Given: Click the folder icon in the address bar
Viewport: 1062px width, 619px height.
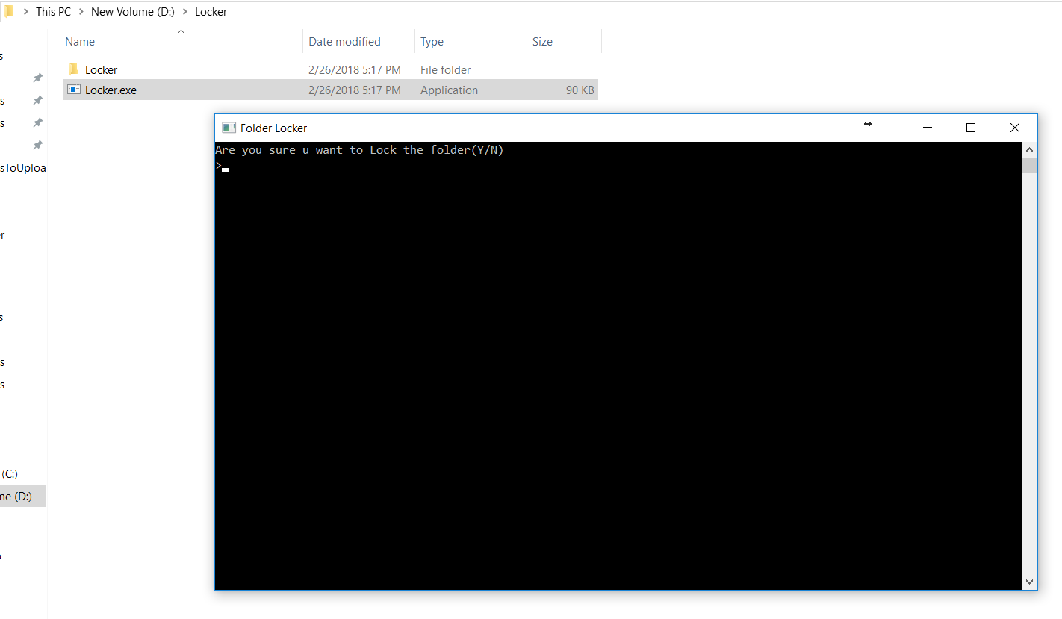Looking at the screenshot, I should pyautogui.click(x=9, y=11).
